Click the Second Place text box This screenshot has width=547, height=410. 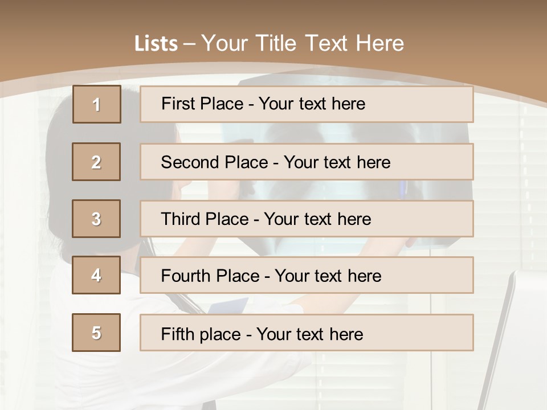point(307,162)
